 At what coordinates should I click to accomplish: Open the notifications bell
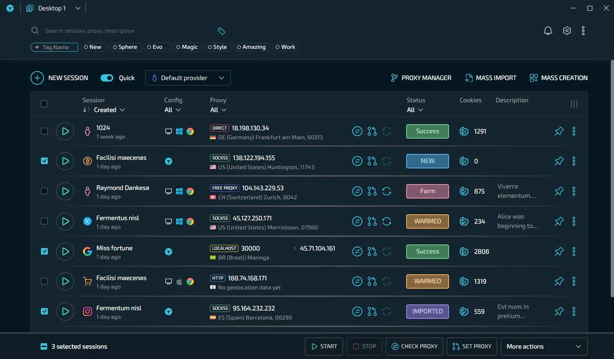tap(548, 31)
